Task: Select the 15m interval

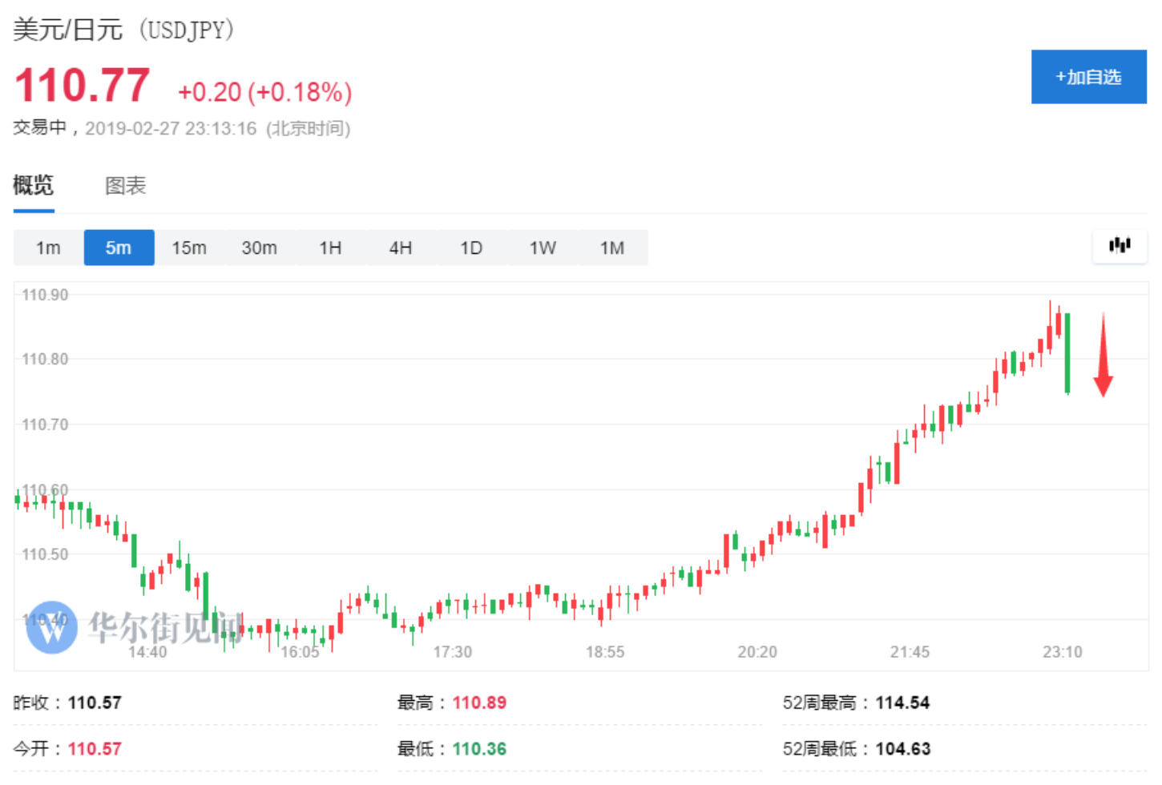Action: (x=189, y=248)
